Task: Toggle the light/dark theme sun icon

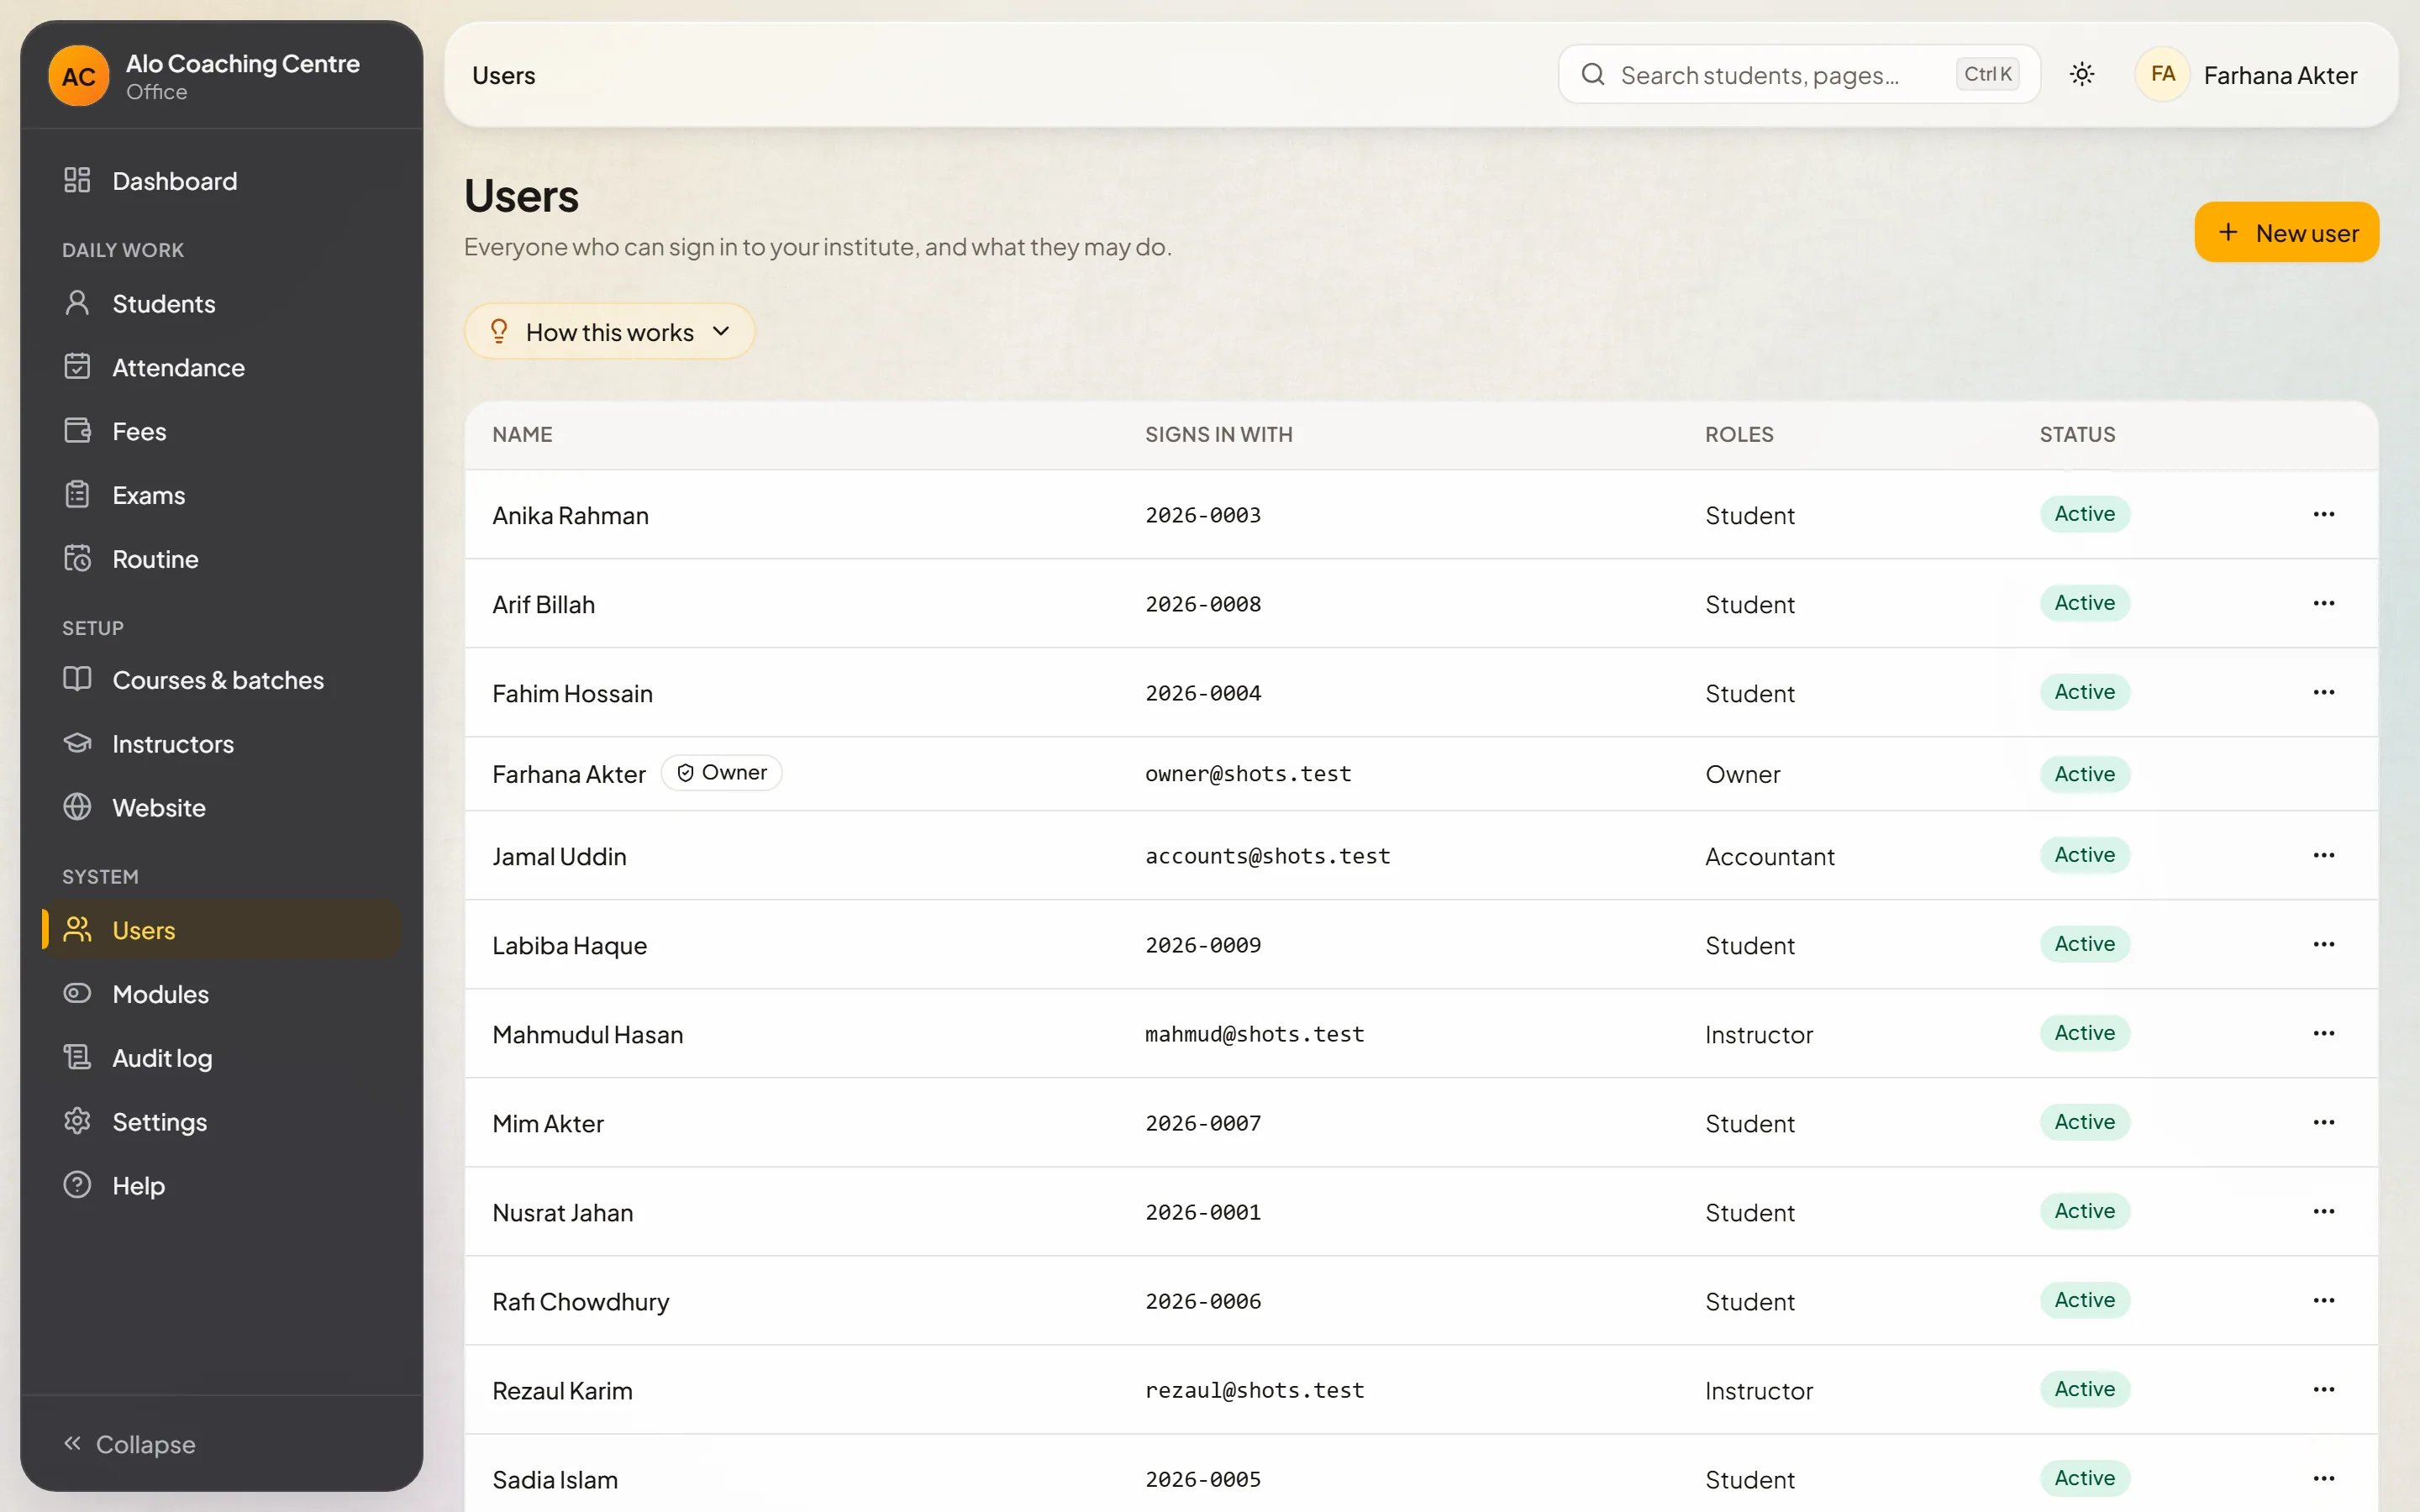Action: [2082, 74]
